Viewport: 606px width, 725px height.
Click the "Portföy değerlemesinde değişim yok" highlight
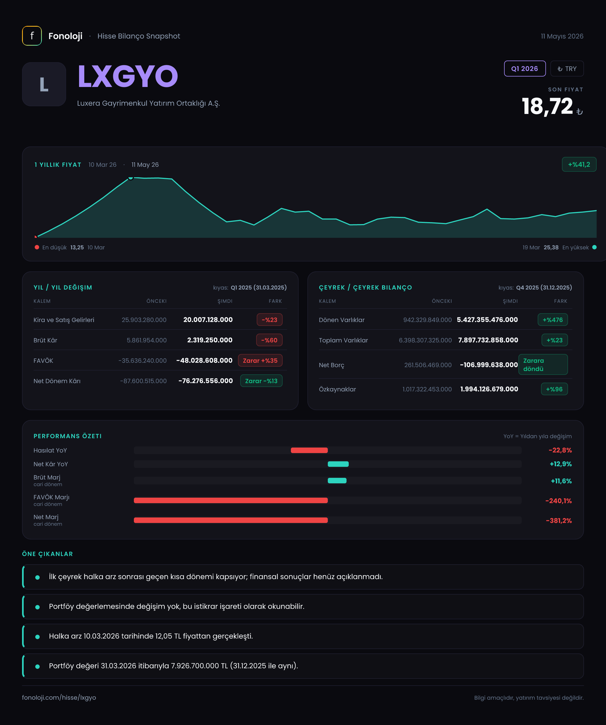pyautogui.click(x=303, y=607)
